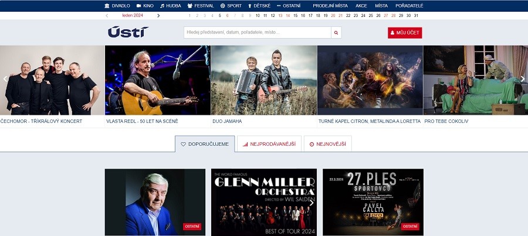The width and height of the screenshot is (528, 236).
Task: Click Duo Jamaha title link
Action: (227, 121)
